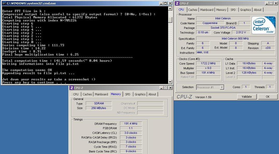Click the processor Name field 'Intel Celeron'

coord(223,18)
